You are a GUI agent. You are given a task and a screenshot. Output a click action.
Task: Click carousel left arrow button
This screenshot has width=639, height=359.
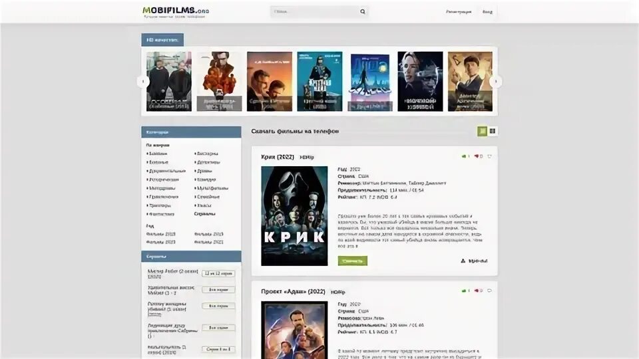pos(142,81)
